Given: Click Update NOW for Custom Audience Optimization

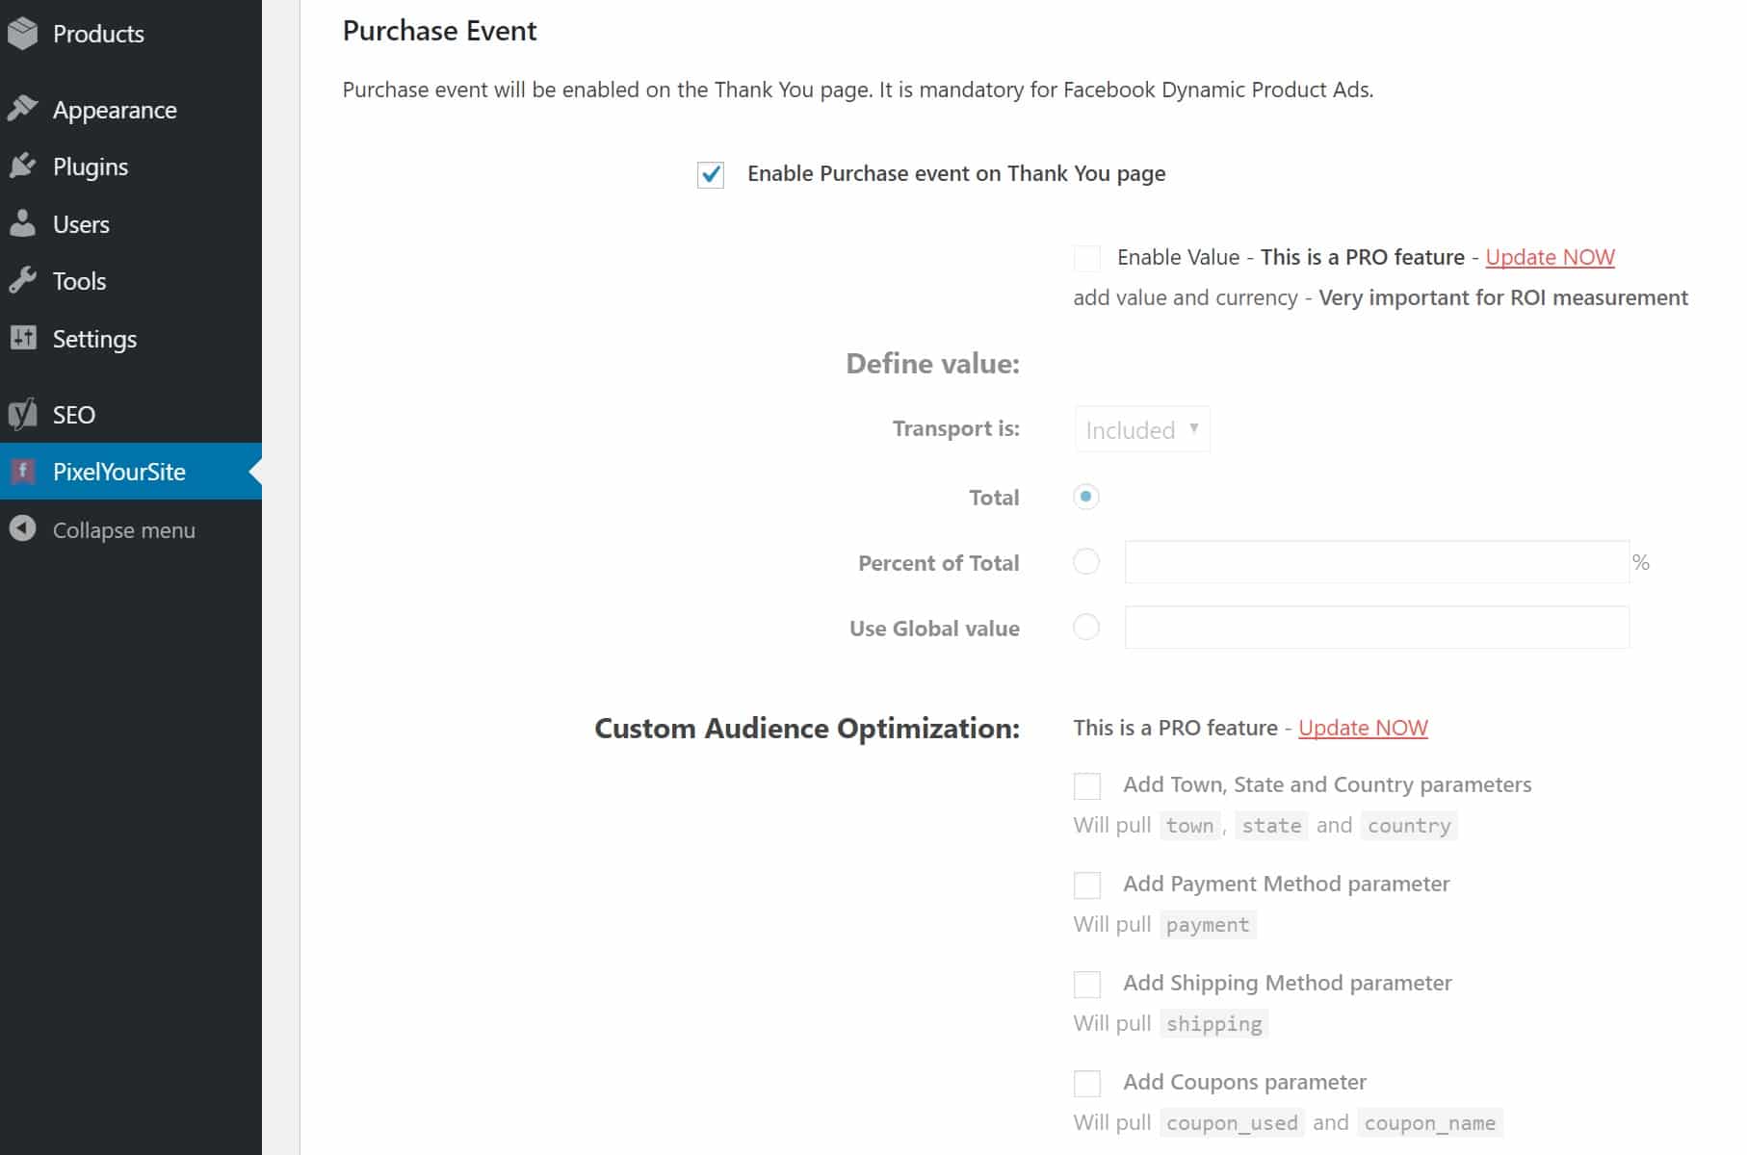Looking at the screenshot, I should point(1363,728).
